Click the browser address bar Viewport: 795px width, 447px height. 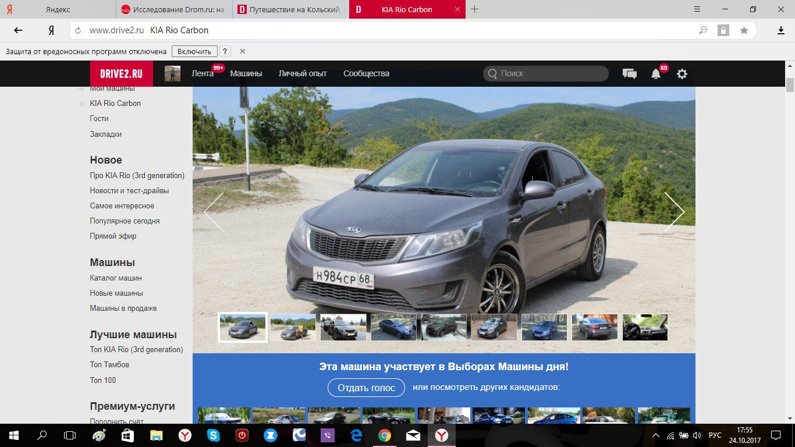pyautogui.click(x=384, y=30)
